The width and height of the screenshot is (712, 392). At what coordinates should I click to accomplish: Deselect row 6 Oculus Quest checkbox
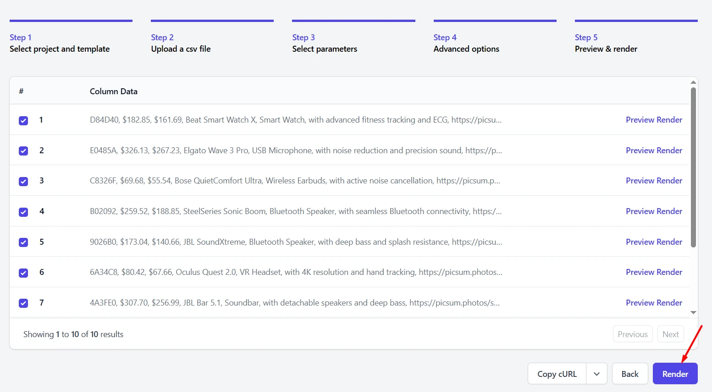[23, 273]
